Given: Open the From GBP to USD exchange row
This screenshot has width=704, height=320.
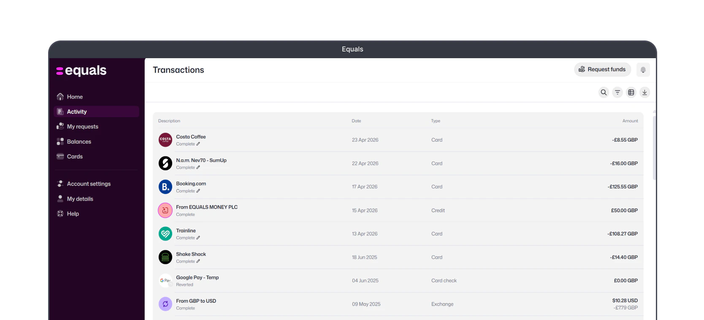Looking at the screenshot, I should (x=398, y=304).
